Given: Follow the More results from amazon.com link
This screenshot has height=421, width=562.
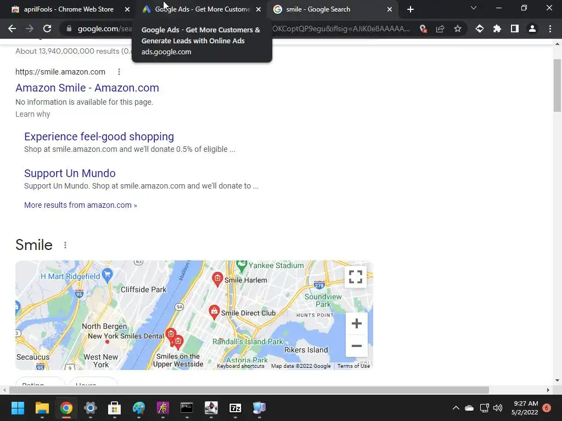Looking at the screenshot, I should [81, 205].
